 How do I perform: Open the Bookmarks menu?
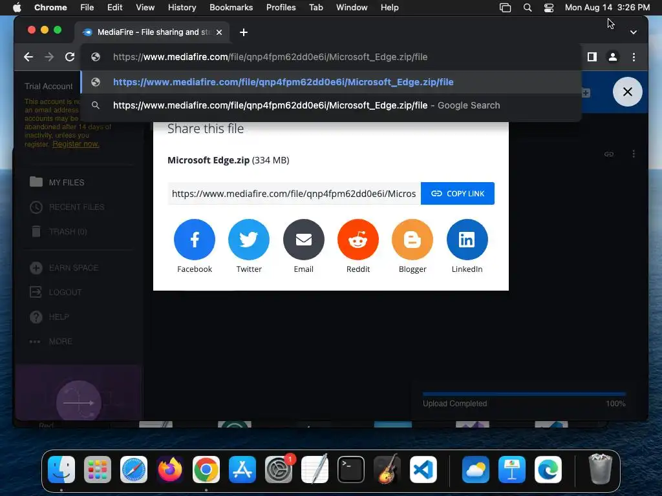coord(231,7)
